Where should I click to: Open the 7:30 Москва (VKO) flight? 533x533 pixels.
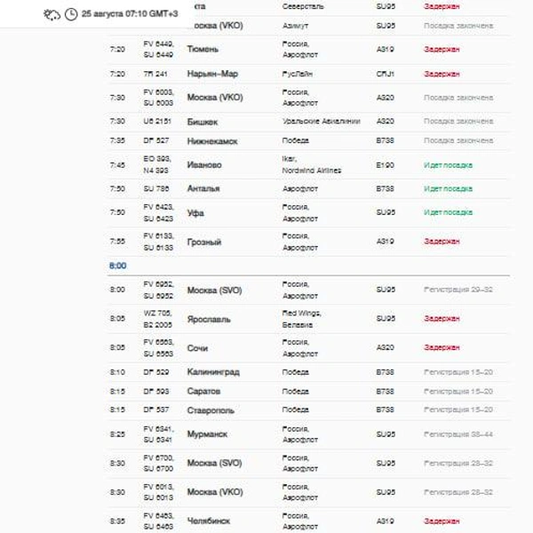[x=308, y=98]
